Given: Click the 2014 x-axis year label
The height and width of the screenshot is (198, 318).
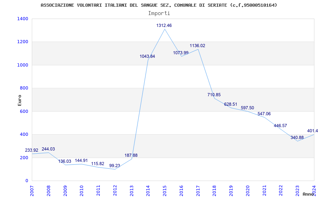Looking at the screenshot, I should 148,190.
